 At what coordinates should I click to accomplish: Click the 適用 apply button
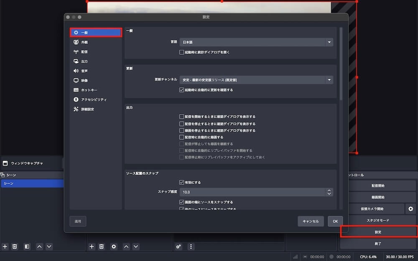click(x=78, y=221)
